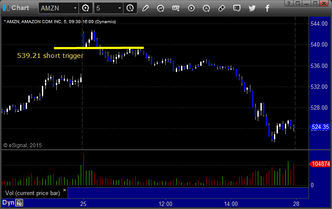The height and width of the screenshot is (209, 332).
Task: Click the 532.00 price axis label
Action: [x=319, y=87]
